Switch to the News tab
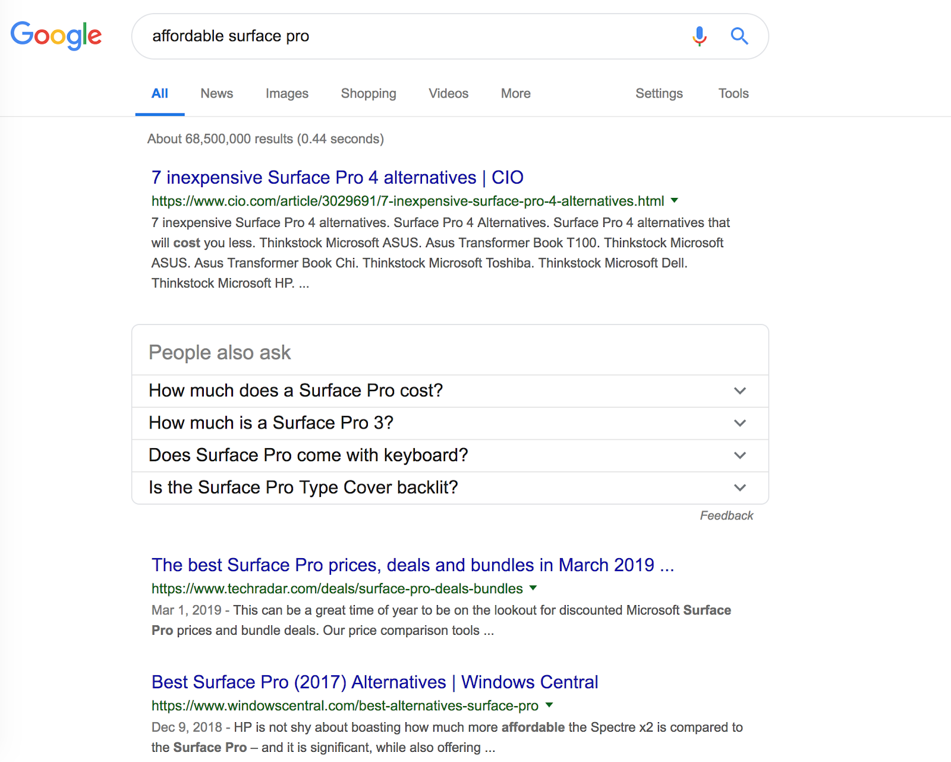The width and height of the screenshot is (951, 762). tap(217, 93)
